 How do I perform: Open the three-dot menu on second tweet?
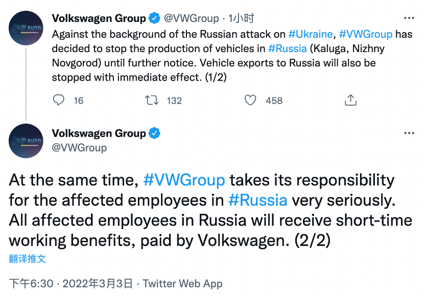[409, 134]
